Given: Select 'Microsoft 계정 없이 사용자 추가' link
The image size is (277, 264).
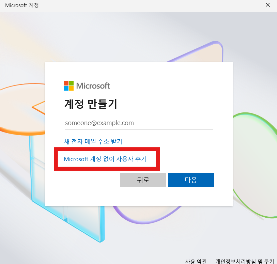Looking at the screenshot, I should tap(105, 159).
